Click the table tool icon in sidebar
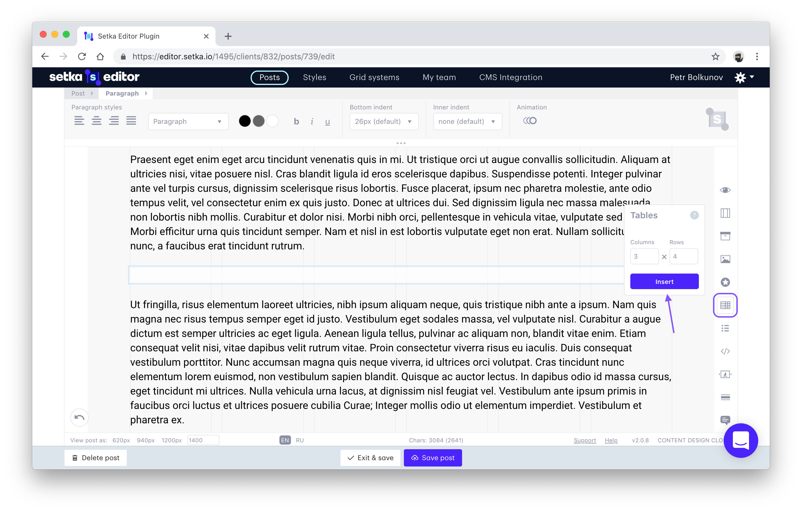The width and height of the screenshot is (802, 512). (x=725, y=305)
